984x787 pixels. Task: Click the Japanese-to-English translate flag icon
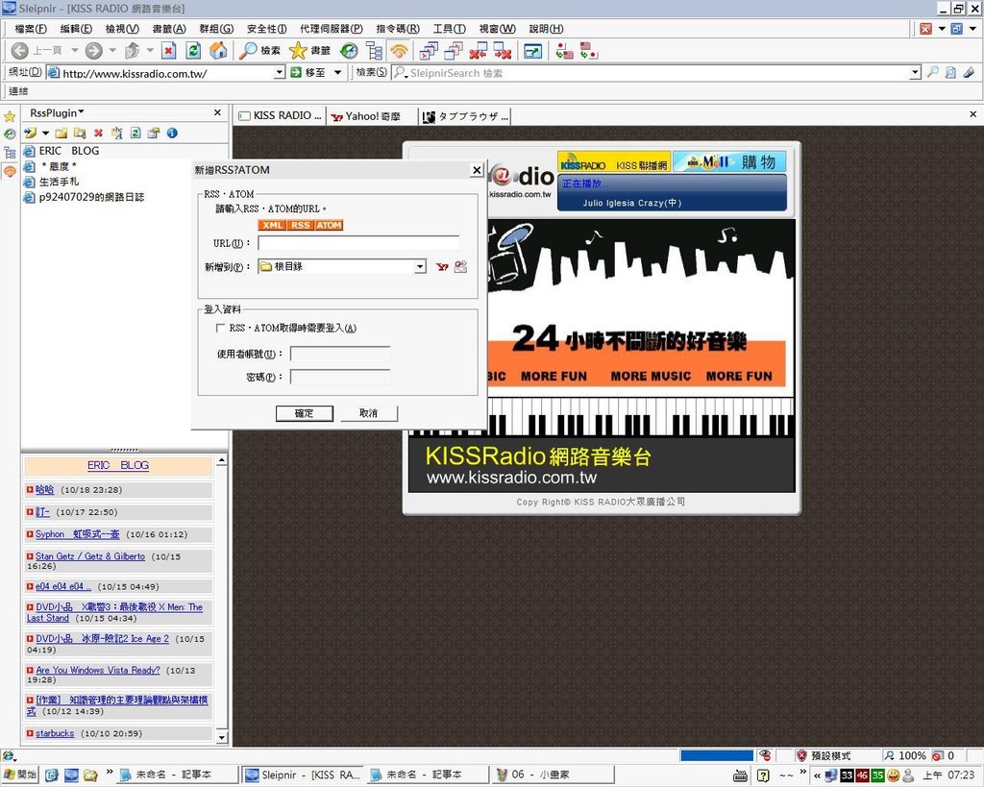coord(564,51)
